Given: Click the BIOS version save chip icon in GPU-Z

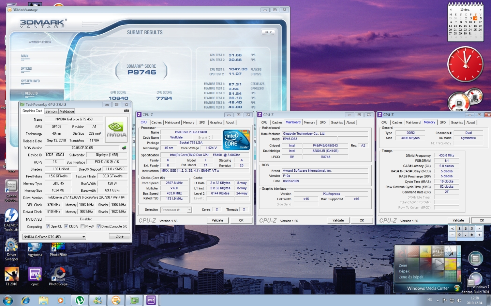Looking at the screenshot, I should (x=124, y=148).
